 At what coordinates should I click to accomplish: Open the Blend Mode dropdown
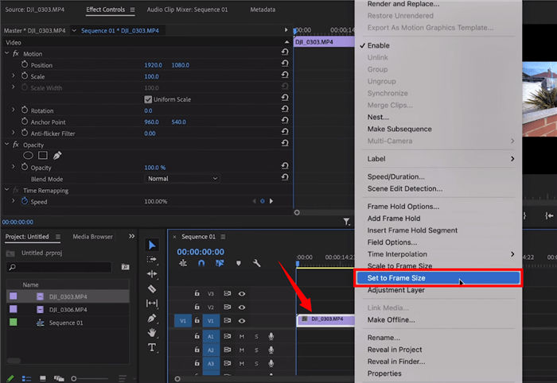tap(182, 179)
